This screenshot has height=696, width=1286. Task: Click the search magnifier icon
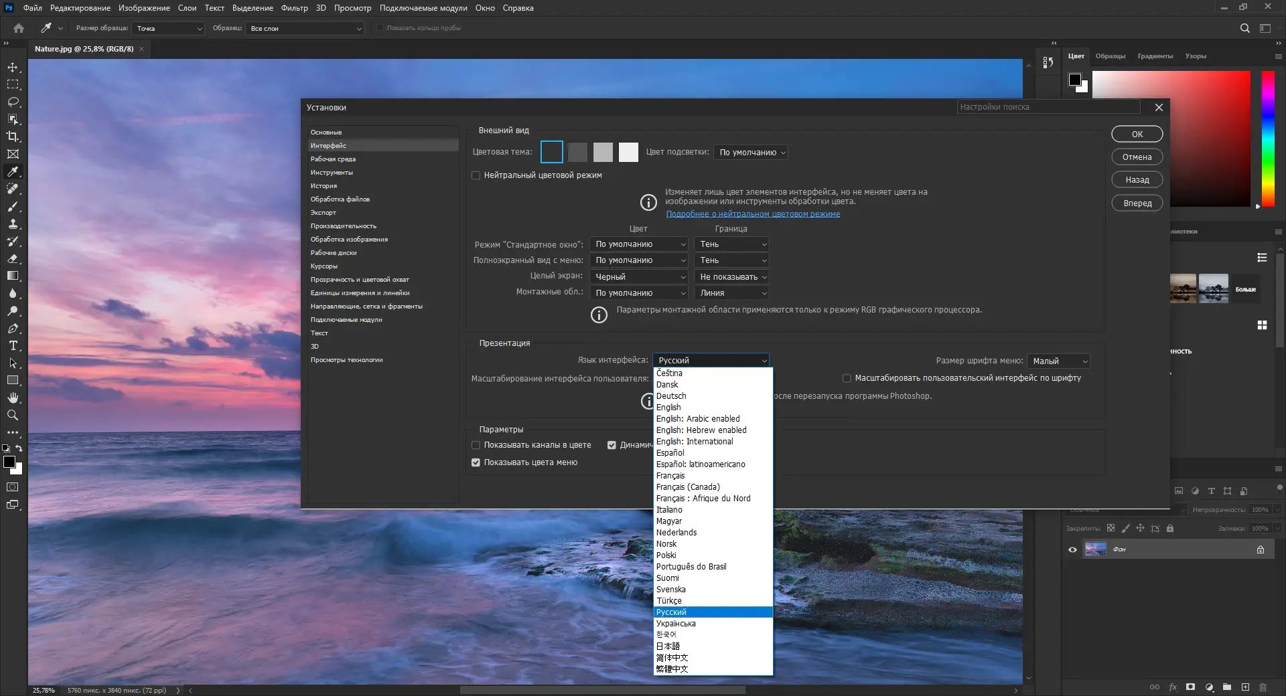[x=1244, y=28]
